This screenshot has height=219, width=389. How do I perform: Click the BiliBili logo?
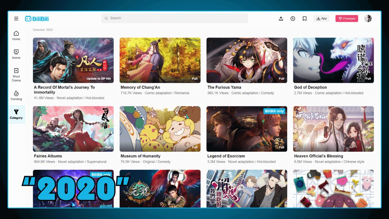[37, 19]
